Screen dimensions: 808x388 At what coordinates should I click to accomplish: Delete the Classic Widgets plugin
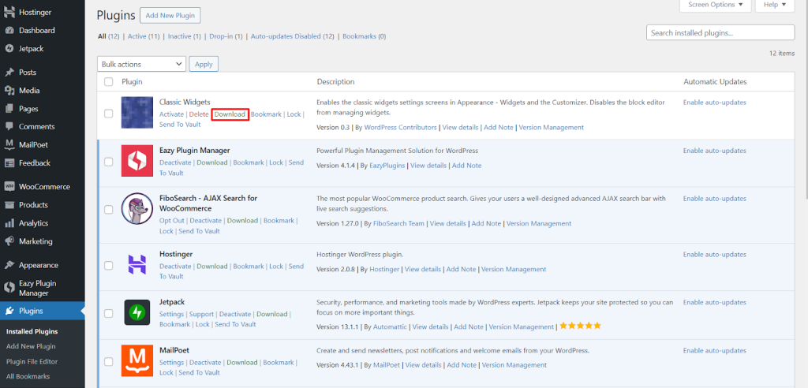tap(199, 114)
